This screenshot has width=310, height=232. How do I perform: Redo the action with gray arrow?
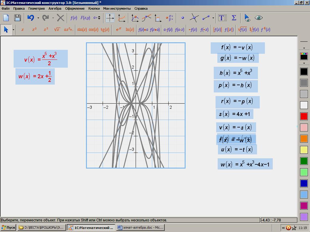(46, 18)
